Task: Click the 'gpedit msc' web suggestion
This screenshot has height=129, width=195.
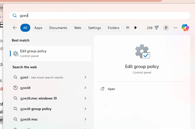Action: (29, 119)
